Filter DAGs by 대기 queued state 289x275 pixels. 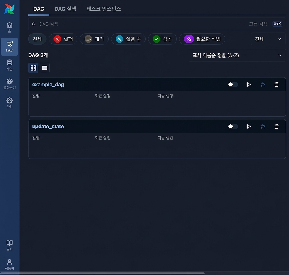point(94,39)
